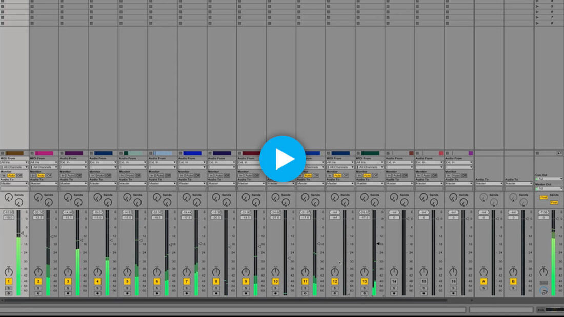Arm MIDI track 2 for recording
This screenshot has height=317, width=564.
tap(38, 293)
